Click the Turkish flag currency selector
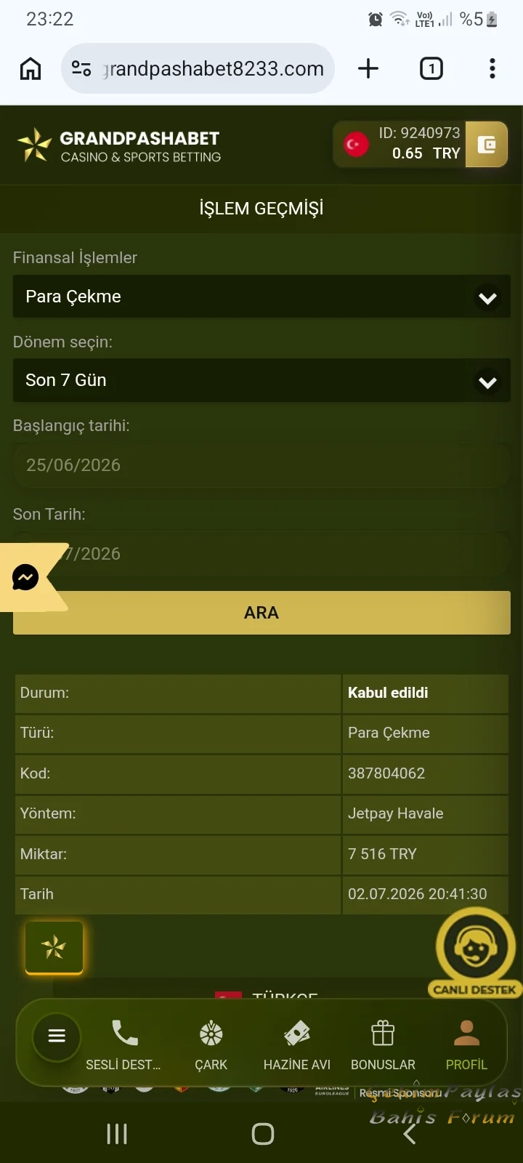 [356, 145]
